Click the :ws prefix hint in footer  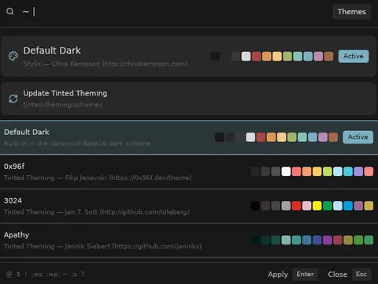click(37, 275)
